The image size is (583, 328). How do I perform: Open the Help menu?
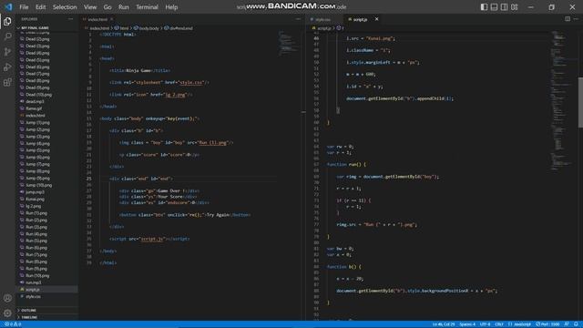[x=171, y=7]
